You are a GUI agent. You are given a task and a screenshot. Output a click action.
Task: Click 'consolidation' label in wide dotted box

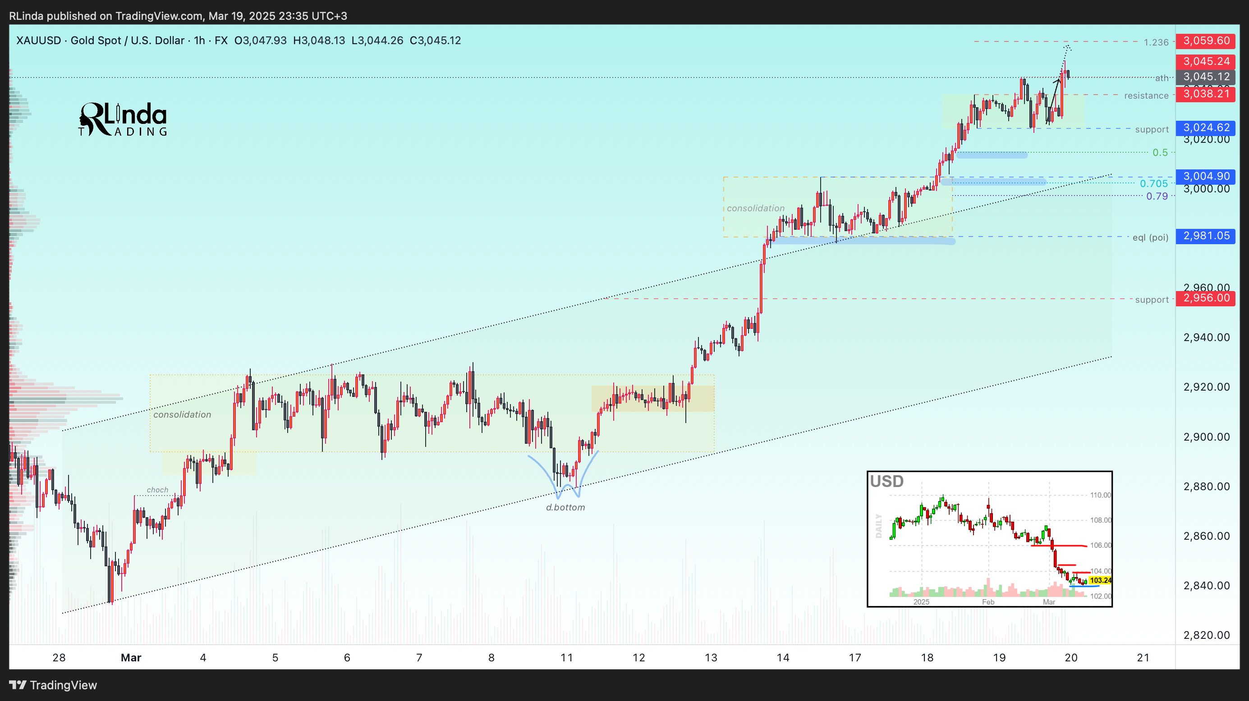[x=182, y=414]
